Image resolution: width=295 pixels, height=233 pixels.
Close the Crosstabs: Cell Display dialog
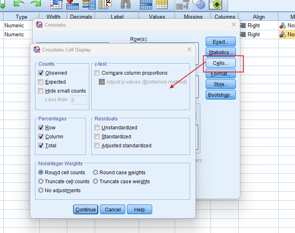pos(189,50)
